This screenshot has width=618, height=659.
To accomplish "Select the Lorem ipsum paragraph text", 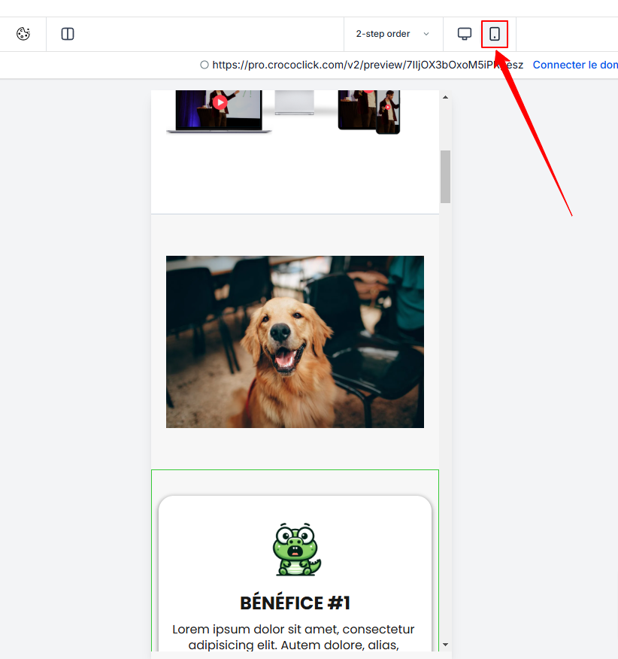I will click(x=293, y=636).
